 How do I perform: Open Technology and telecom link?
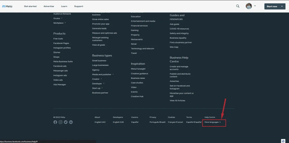[x=143, y=48]
